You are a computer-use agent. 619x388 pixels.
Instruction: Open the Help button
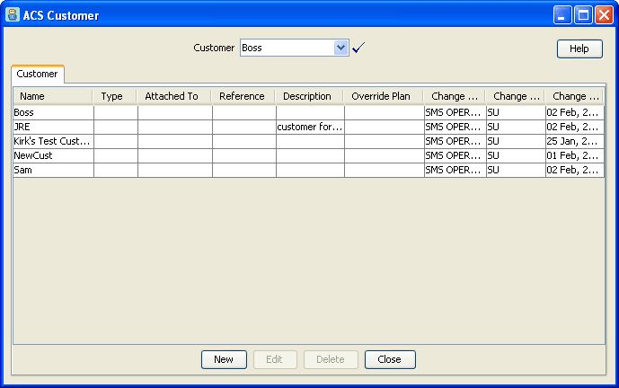click(x=579, y=48)
